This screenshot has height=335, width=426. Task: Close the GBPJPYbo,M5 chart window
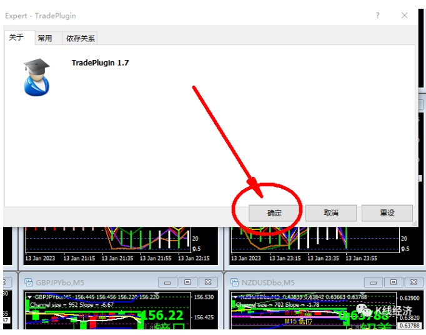pos(210,282)
